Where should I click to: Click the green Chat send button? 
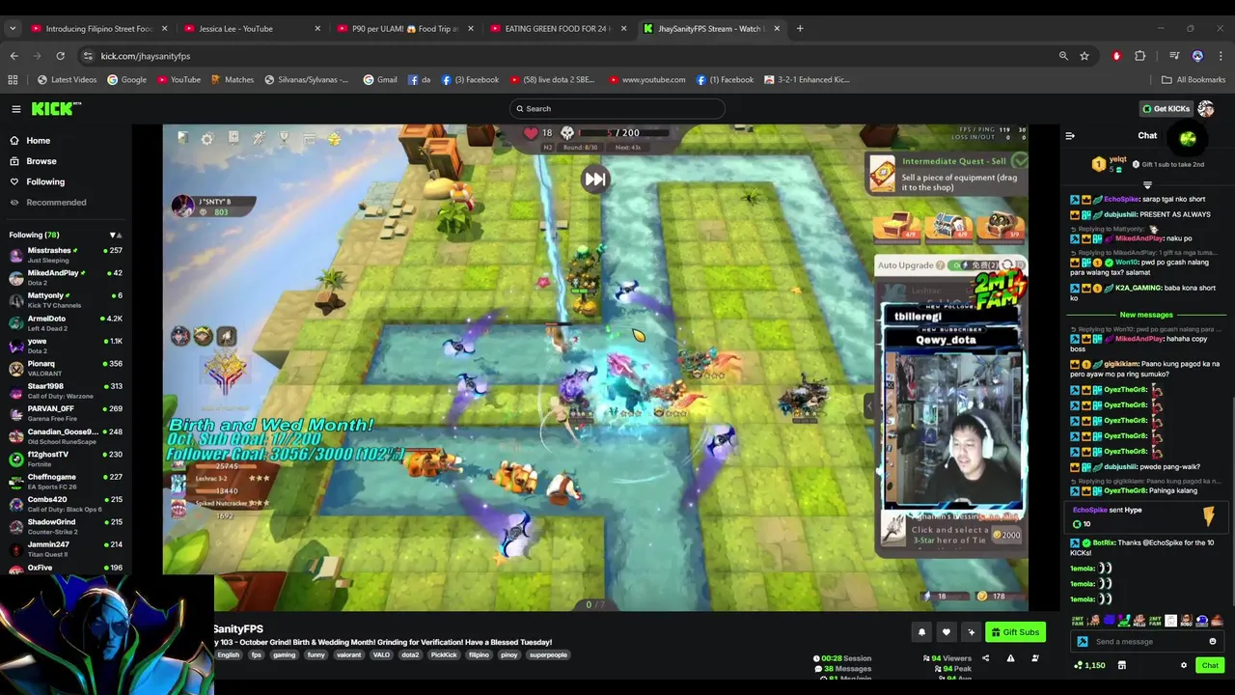1210,665
